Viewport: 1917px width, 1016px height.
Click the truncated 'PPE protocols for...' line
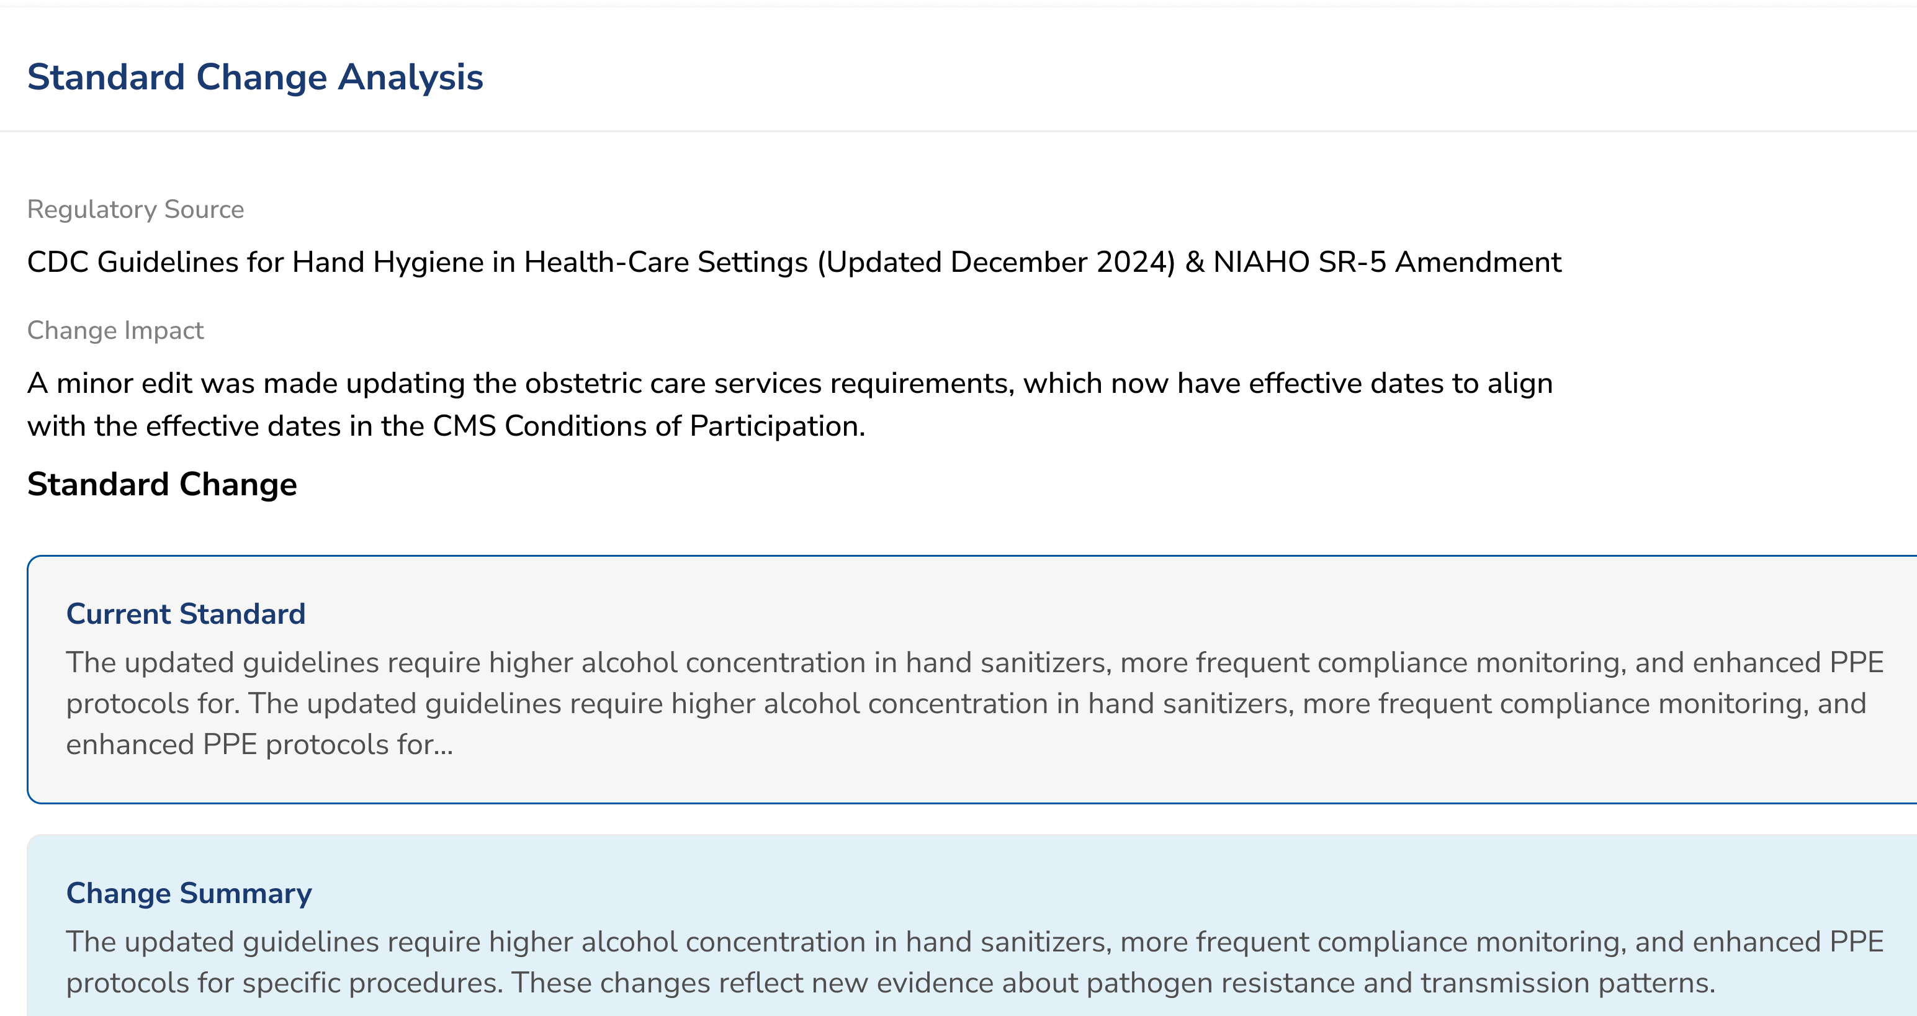click(x=260, y=744)
